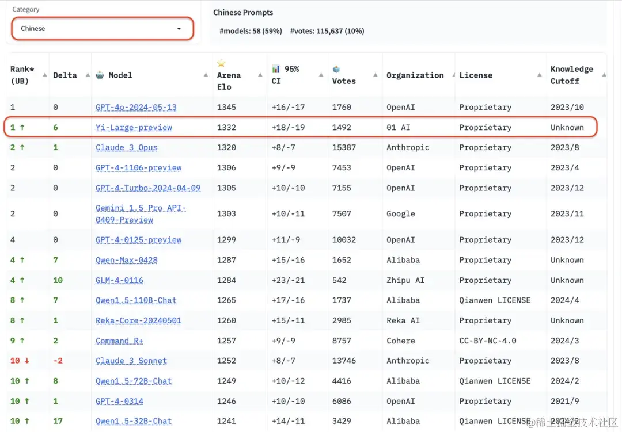Viewport: 622px width, 432px height.
Task: Sort by 95% CI column arrow
Action: pyautogui.click(x=321, y=75)
